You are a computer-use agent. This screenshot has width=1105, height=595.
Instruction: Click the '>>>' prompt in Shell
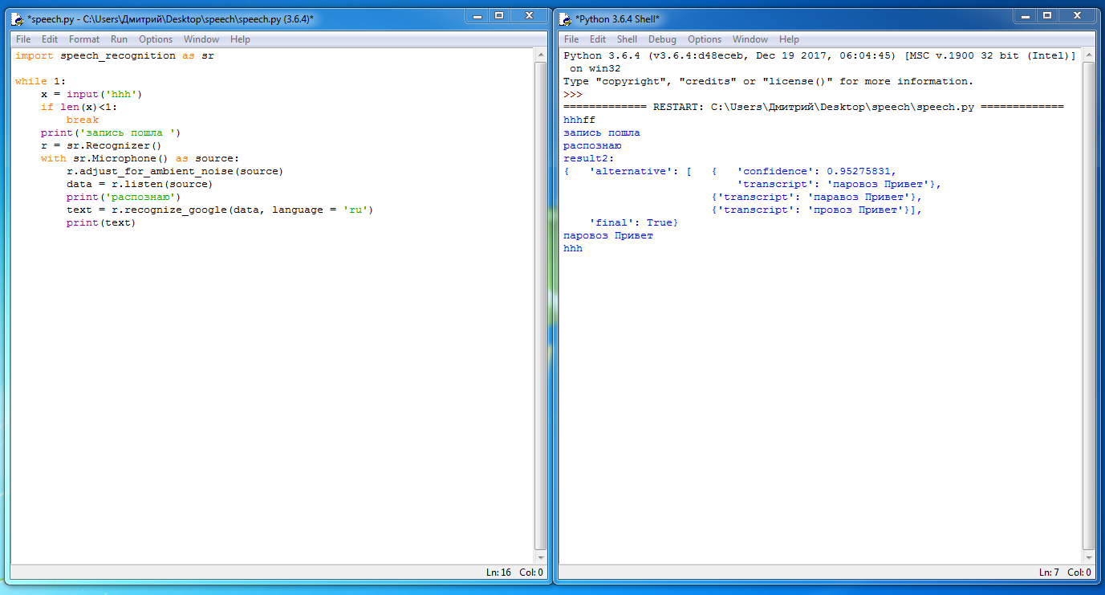pos(573,95)
